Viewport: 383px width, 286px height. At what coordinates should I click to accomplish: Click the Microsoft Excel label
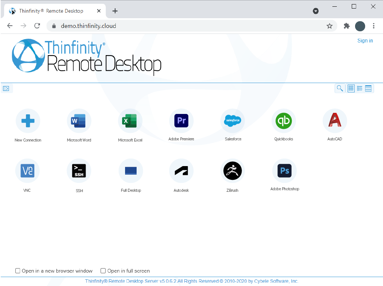point(130,140)
